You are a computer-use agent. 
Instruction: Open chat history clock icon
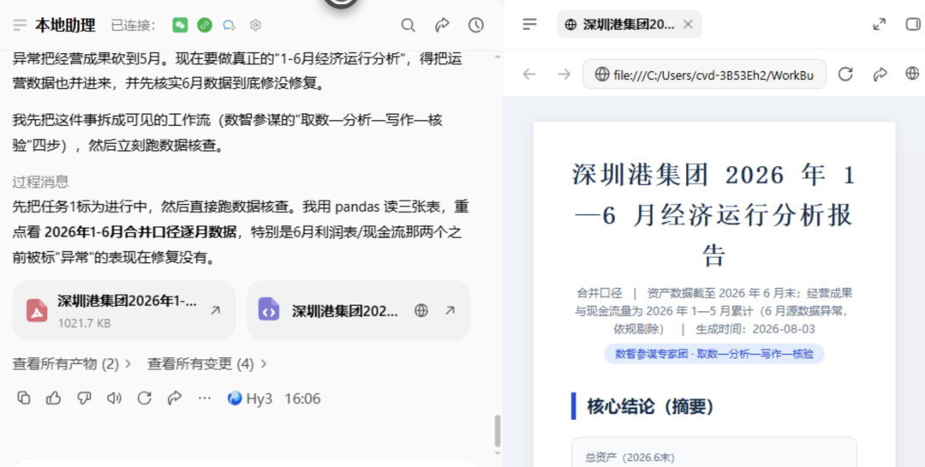(x=476, y=25)
